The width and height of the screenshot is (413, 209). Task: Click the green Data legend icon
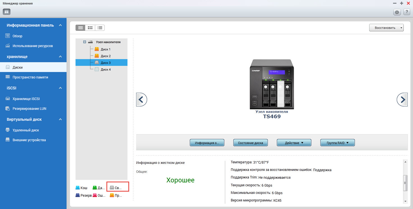(x=95, y=187)
